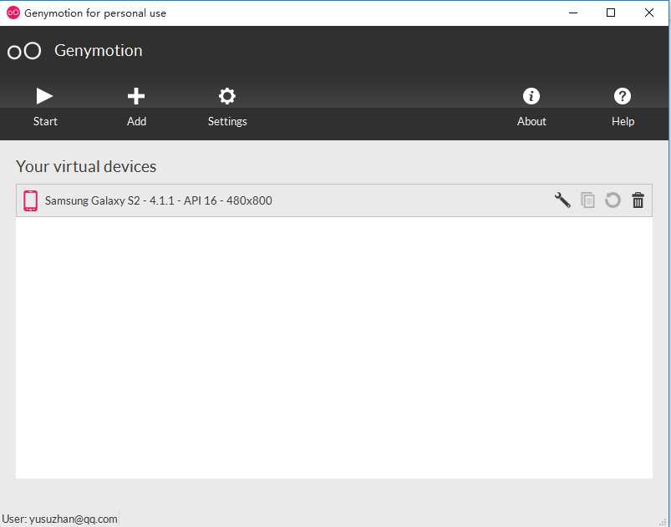Add a new virtual device
This screenshot has height=527, width=671.
coord(136,107)
